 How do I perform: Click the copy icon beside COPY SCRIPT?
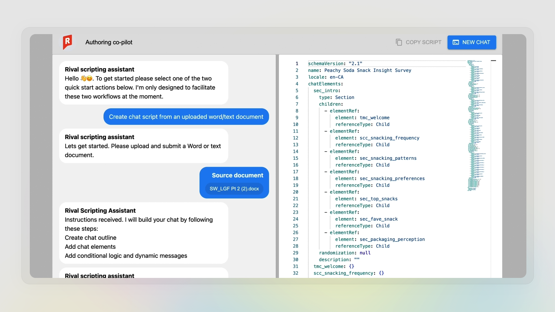(x=399, y=42)
